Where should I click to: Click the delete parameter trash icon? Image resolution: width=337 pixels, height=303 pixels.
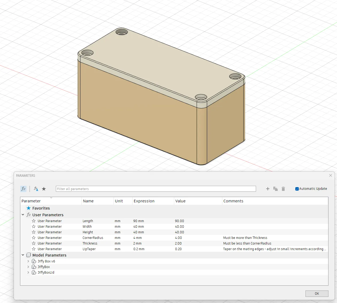283,189
